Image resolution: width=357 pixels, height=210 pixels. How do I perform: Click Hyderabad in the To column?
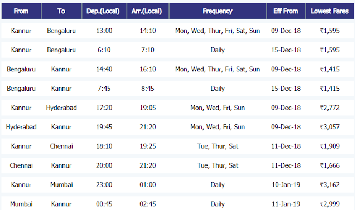coord(61,108)
